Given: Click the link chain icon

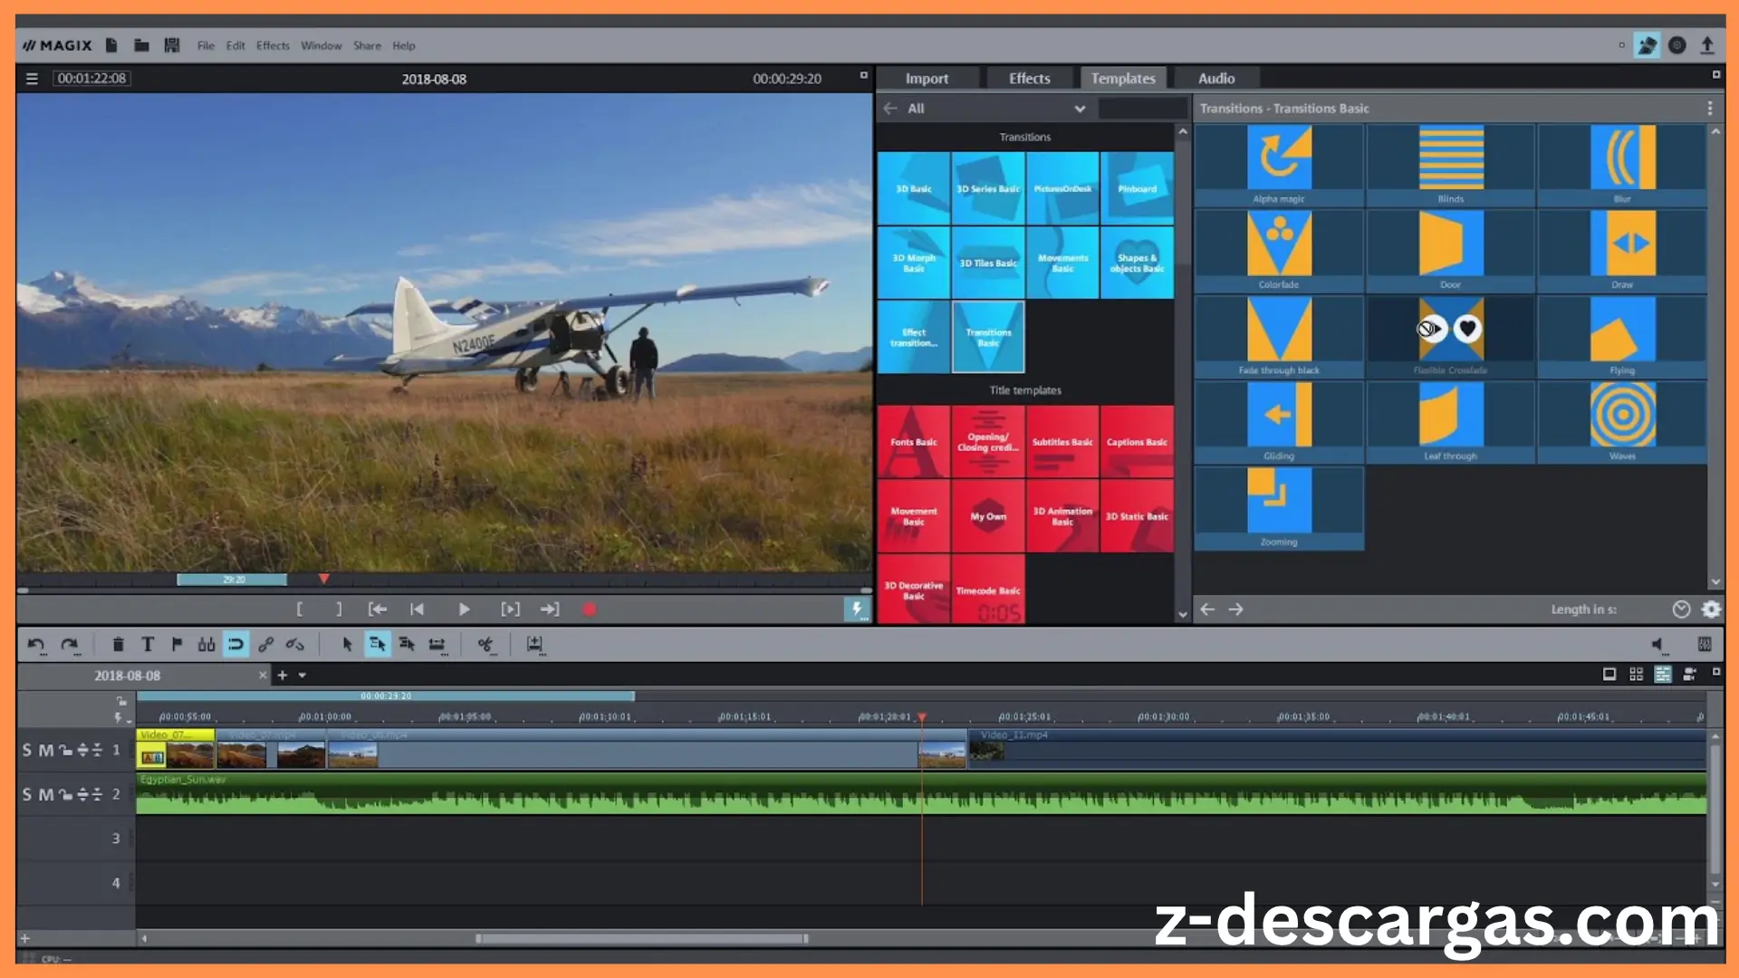Looking at the screenshot, I should (265, 645).
